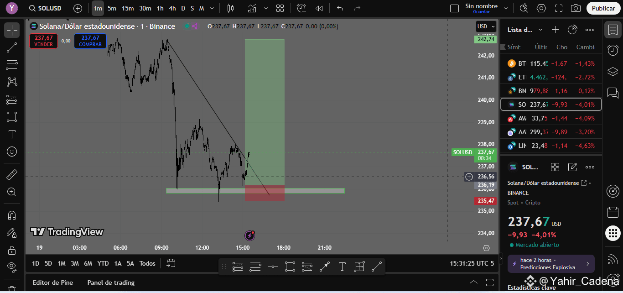This screenshot has height=293, width=623.
Task: Open indicator templates grid
Action: point(280,8)
